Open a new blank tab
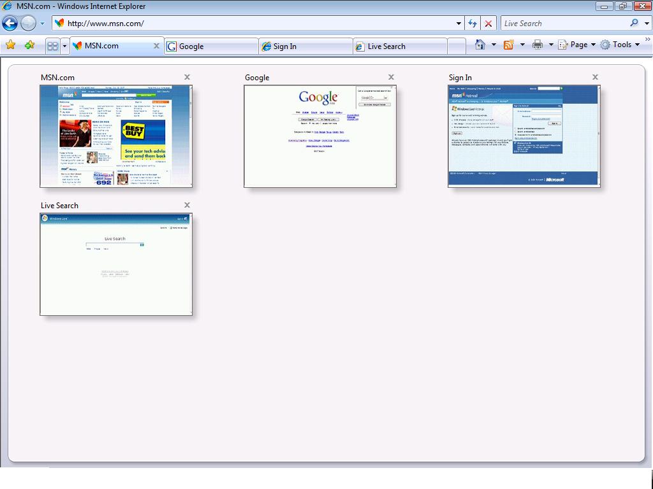Screen dimensions: 653x489 (x=457, y=46)
